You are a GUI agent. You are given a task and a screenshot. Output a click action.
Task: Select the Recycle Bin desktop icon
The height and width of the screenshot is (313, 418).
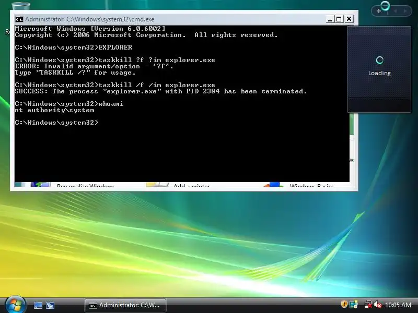(x=21, y=6)
